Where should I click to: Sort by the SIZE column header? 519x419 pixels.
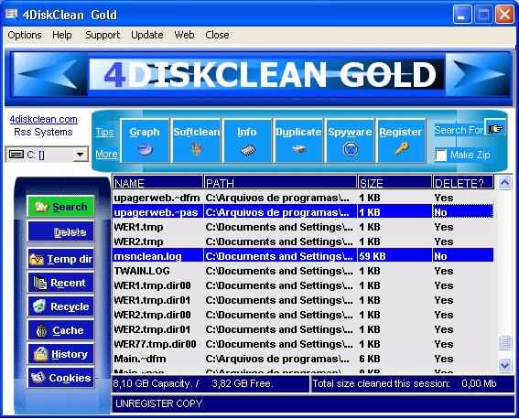click(x=395, y=183)
